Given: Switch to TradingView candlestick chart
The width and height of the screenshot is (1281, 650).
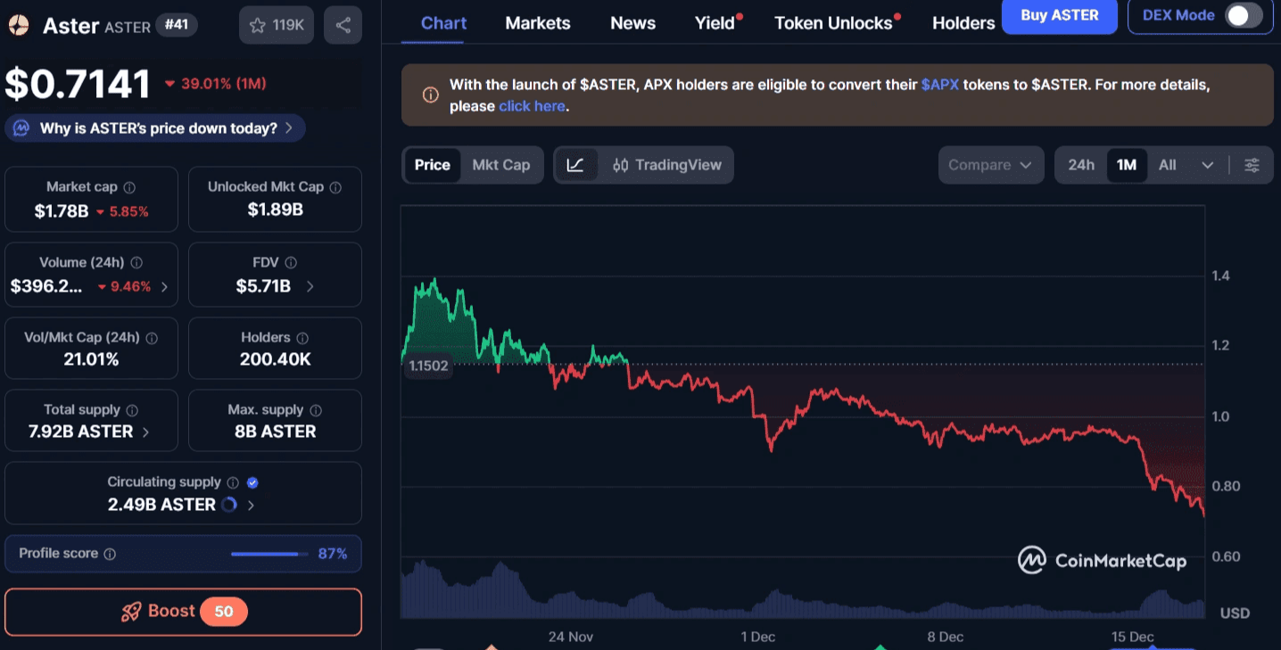Looking at the screenshot, I should [x=667, y=165].
